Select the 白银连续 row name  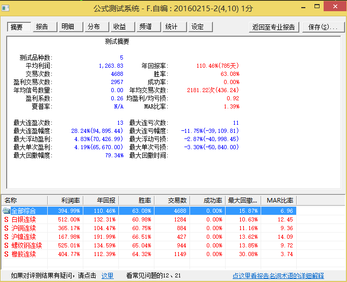pos(24,219)
